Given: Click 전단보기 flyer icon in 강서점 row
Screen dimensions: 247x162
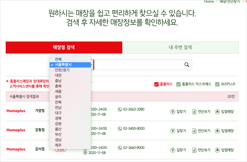Looking at the screenshot, I should [194, 150].
